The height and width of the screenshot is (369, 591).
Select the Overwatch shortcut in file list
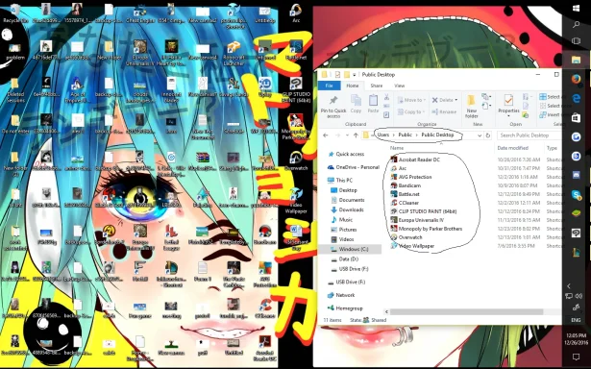(x=410, y=237)
